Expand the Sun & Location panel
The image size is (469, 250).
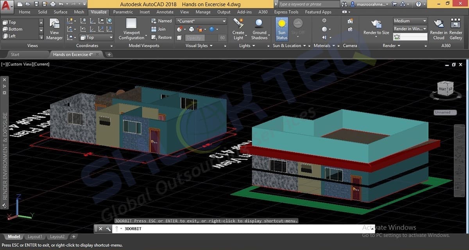pos(289,46)
